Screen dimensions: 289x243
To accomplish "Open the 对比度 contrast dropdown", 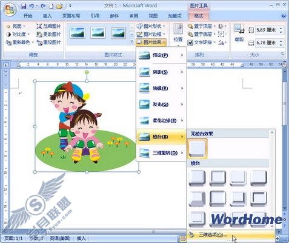I will click(x=18, y=35).
